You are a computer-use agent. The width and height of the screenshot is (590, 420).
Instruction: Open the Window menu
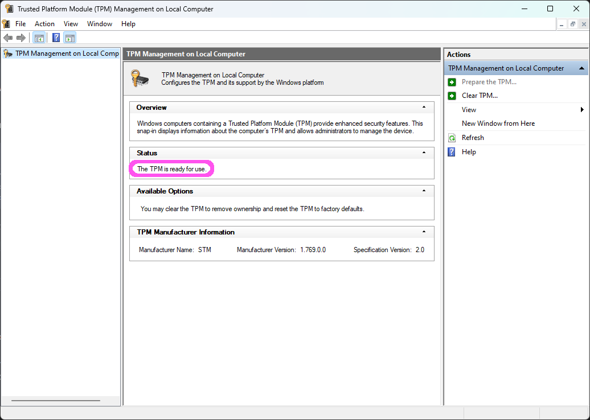(100, 24)
